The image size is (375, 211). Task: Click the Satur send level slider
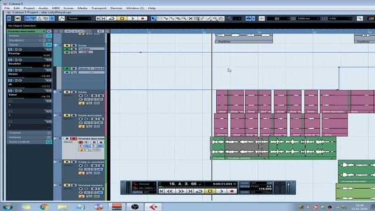pos(29,98)
